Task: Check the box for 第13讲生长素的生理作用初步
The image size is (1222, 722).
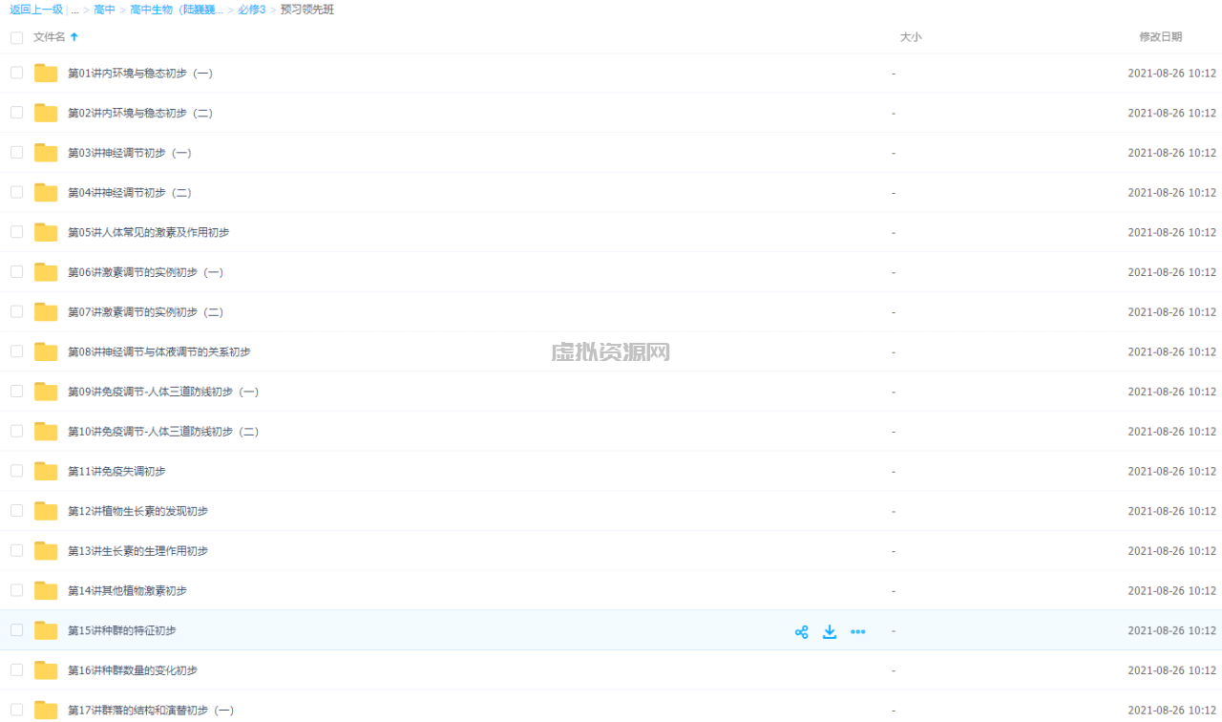Action: [x=16, y=550]
